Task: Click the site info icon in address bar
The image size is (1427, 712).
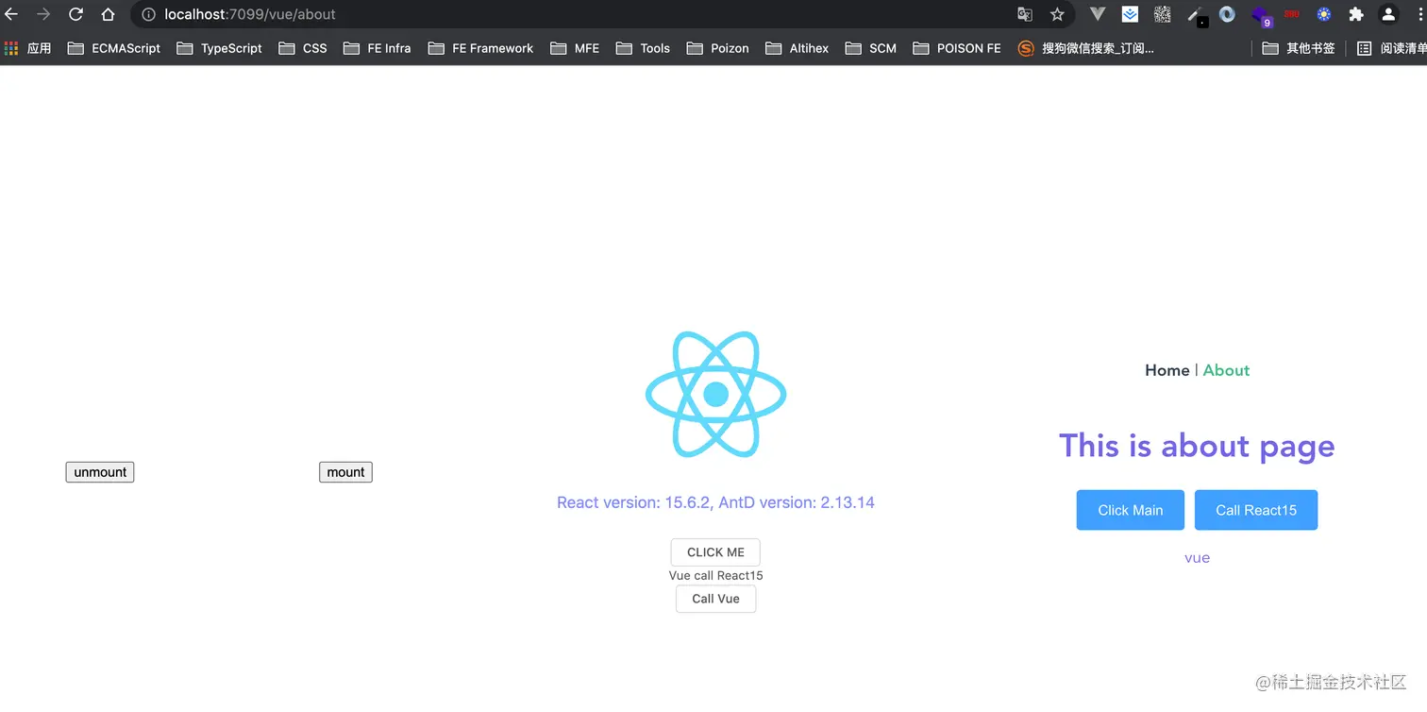Action: click(148, 14)
